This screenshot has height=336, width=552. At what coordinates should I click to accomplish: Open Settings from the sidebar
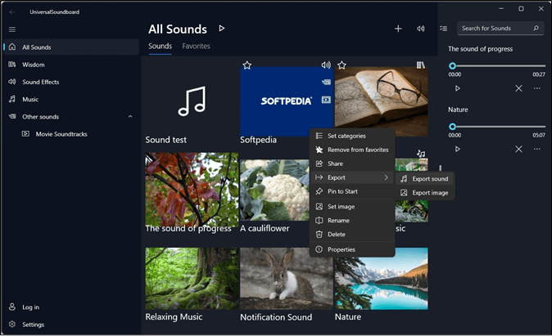pos(33,325)
